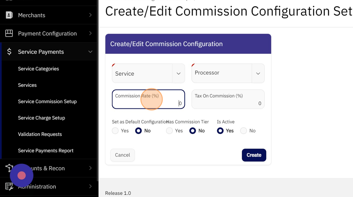353x197 pixels.
Task: Expand the Merchants menu chevron
Action: [90, 15]
